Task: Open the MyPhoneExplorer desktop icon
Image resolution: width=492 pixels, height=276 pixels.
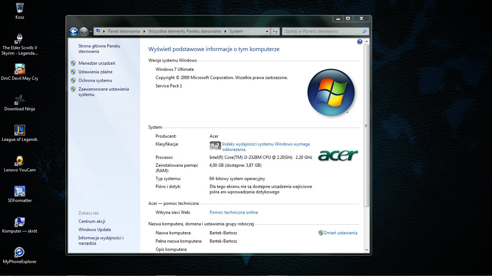Action: [19, 253]
